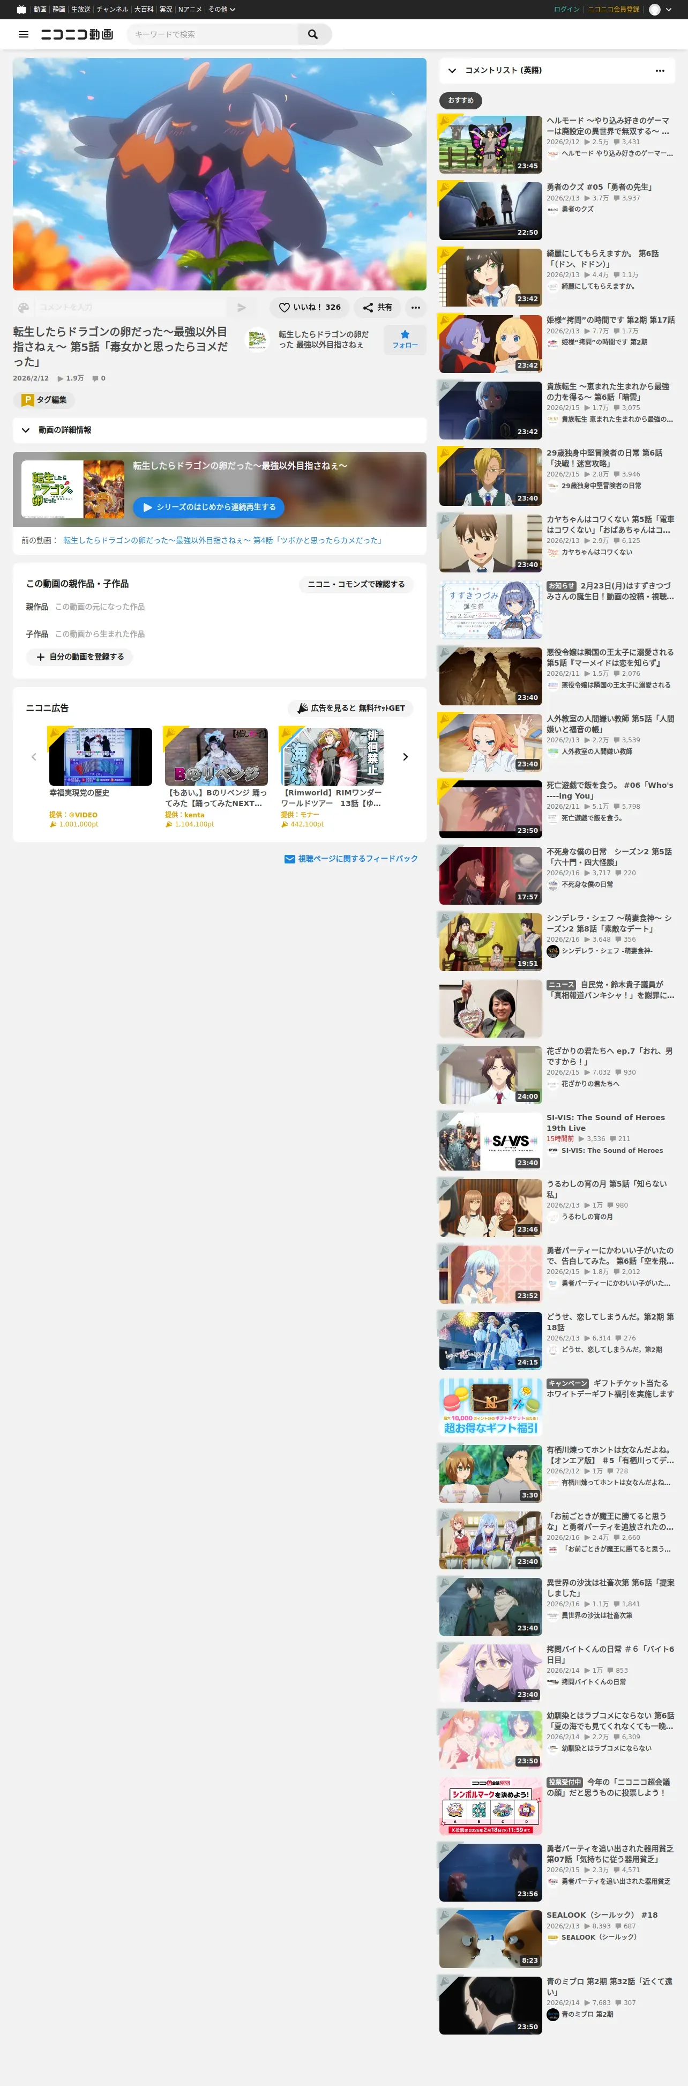Click the タグ編集 button
This screenshot has height=2086, width=688.
point(44,400)
